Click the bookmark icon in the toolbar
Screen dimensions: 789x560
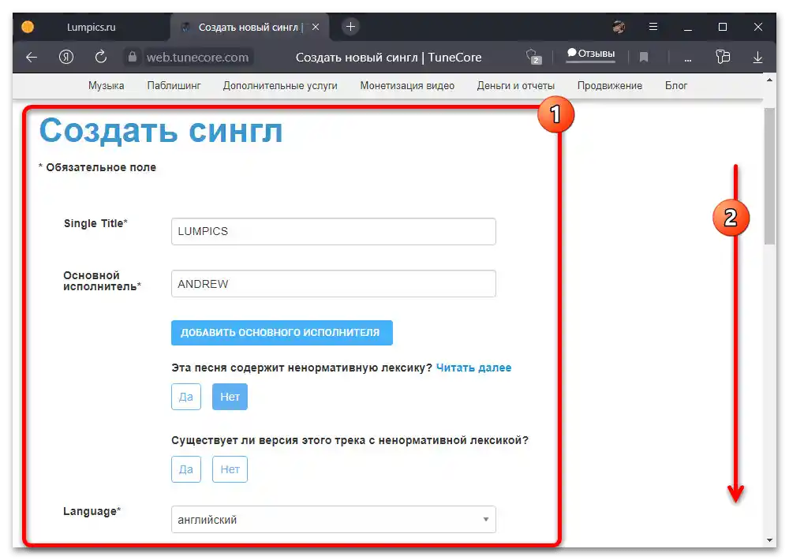(643, 57)
